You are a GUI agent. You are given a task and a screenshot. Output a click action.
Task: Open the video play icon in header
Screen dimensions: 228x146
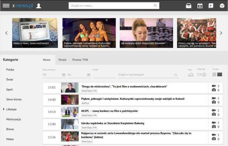coord(211,6)
